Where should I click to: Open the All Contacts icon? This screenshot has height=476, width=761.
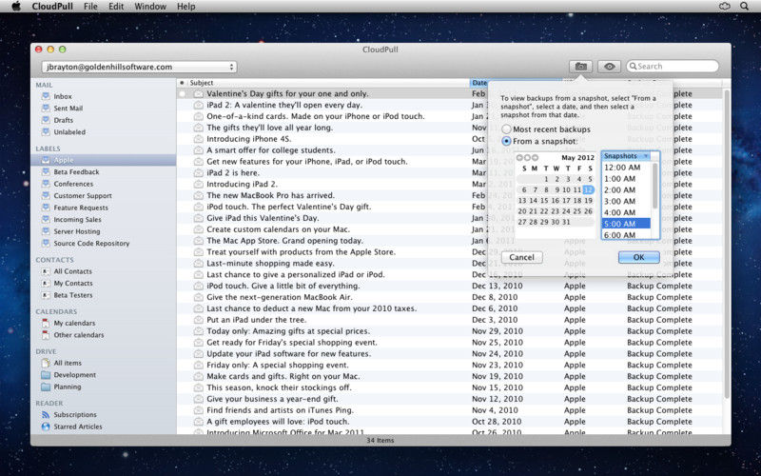pyautogui.click(x=46, y=271)
